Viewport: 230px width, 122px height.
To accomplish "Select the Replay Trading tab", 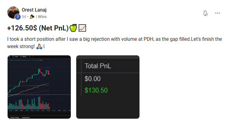I will pos(15,117).
